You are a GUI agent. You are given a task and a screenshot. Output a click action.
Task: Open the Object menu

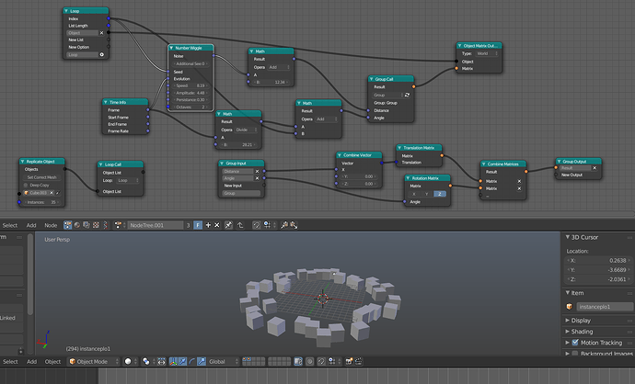(x=52, y=361)
